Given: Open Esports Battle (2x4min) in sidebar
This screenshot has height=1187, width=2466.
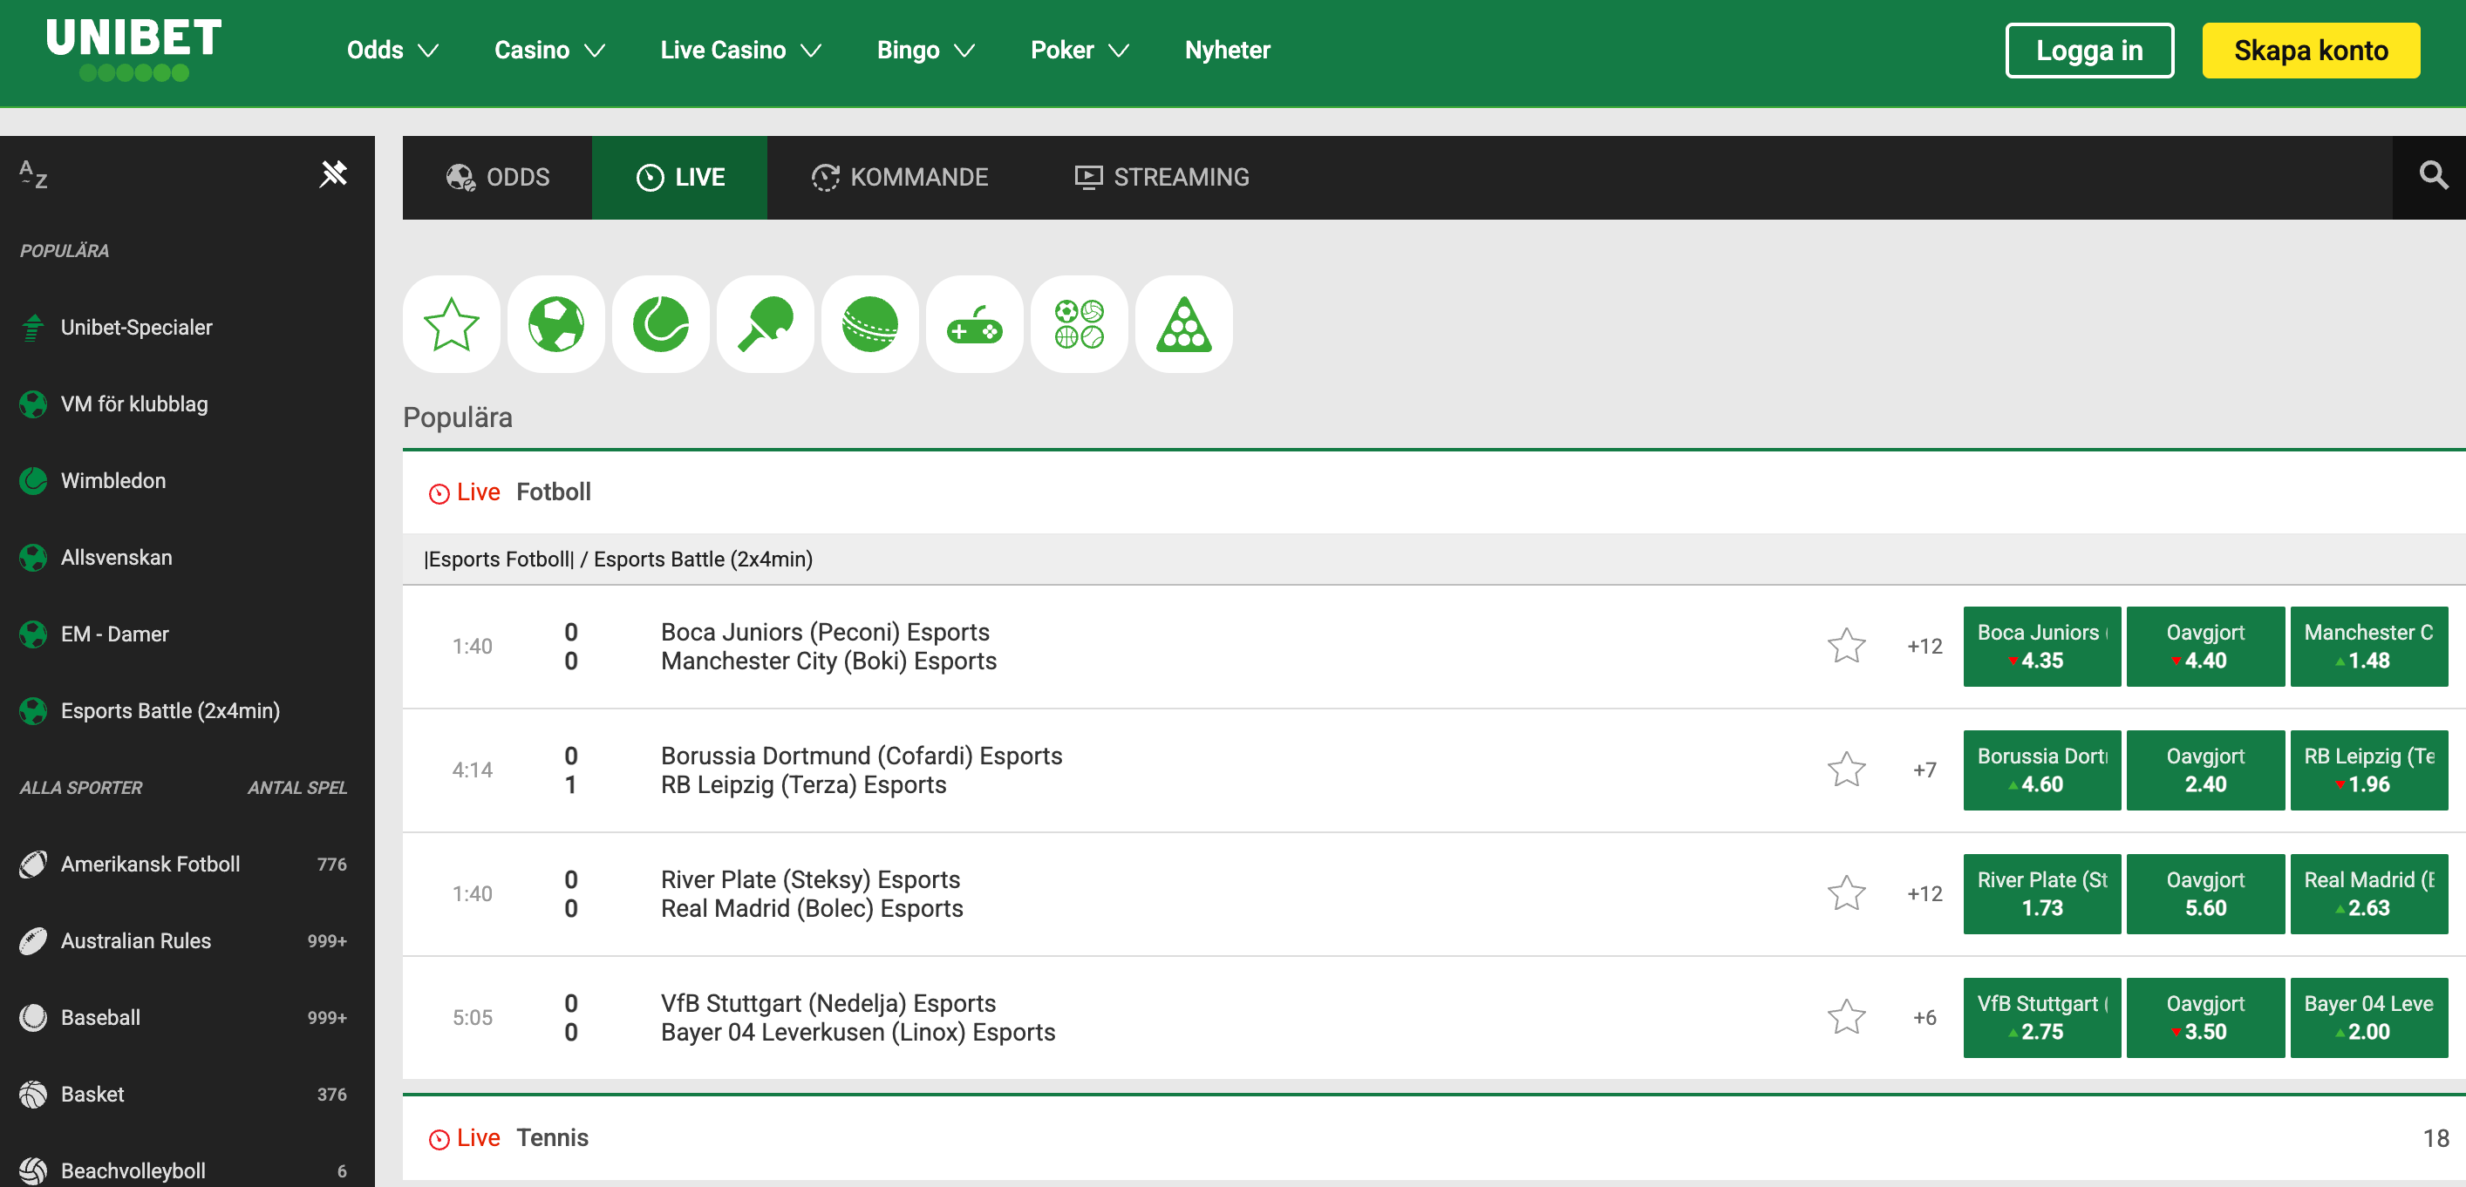Looking at the screenshot, I should point(187,710).
